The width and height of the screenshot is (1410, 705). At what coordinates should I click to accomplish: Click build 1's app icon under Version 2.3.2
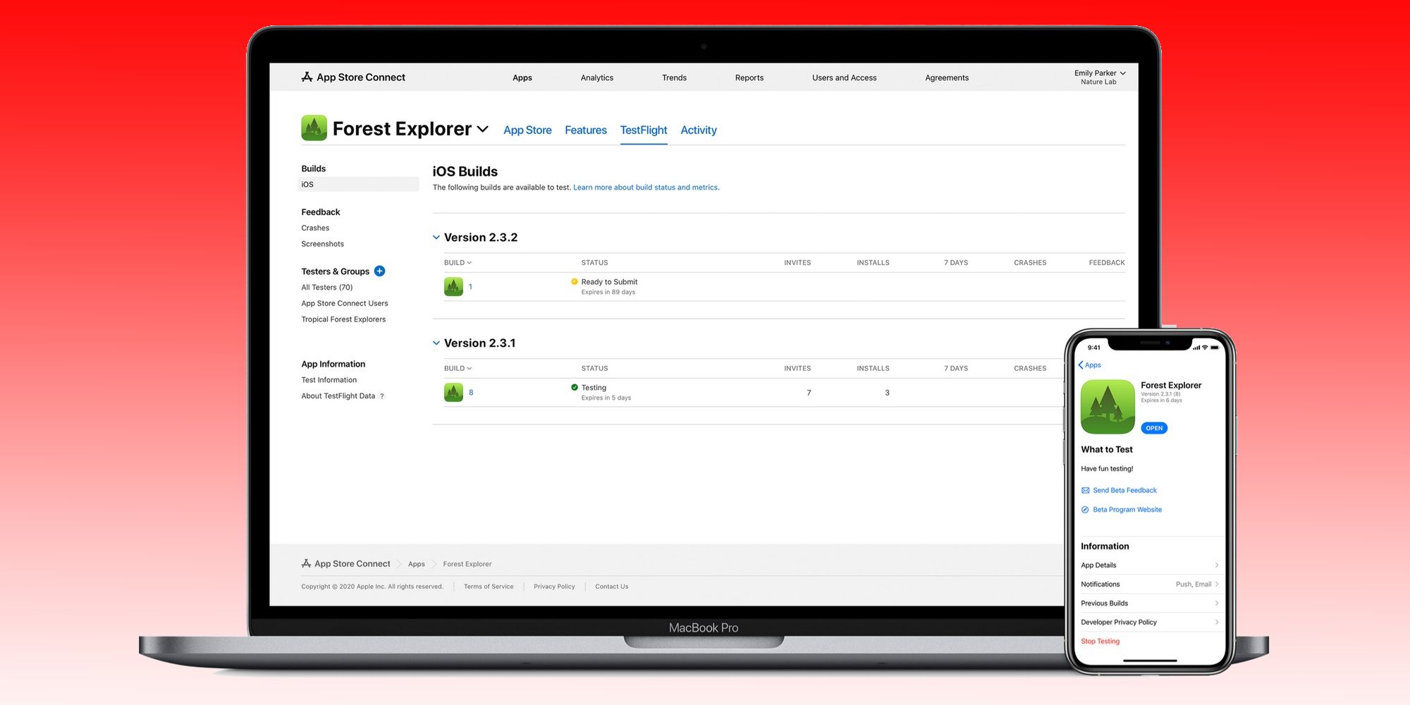(x=453, y=286)
